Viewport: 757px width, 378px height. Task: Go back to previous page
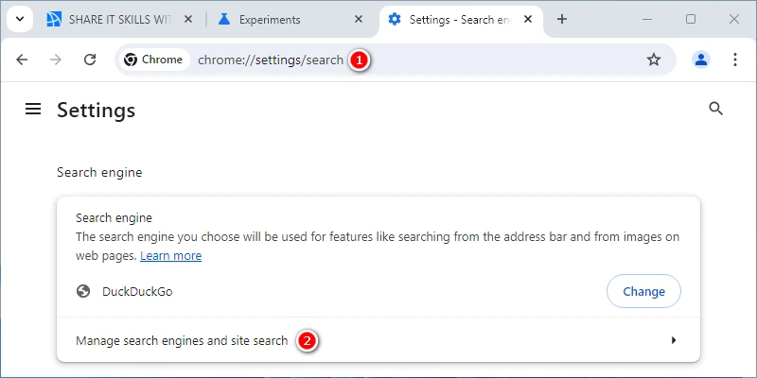[22, 60]
